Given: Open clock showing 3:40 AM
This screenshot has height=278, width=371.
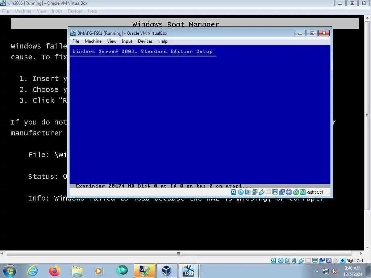Looking at the screenshot, I should point(352,271).
